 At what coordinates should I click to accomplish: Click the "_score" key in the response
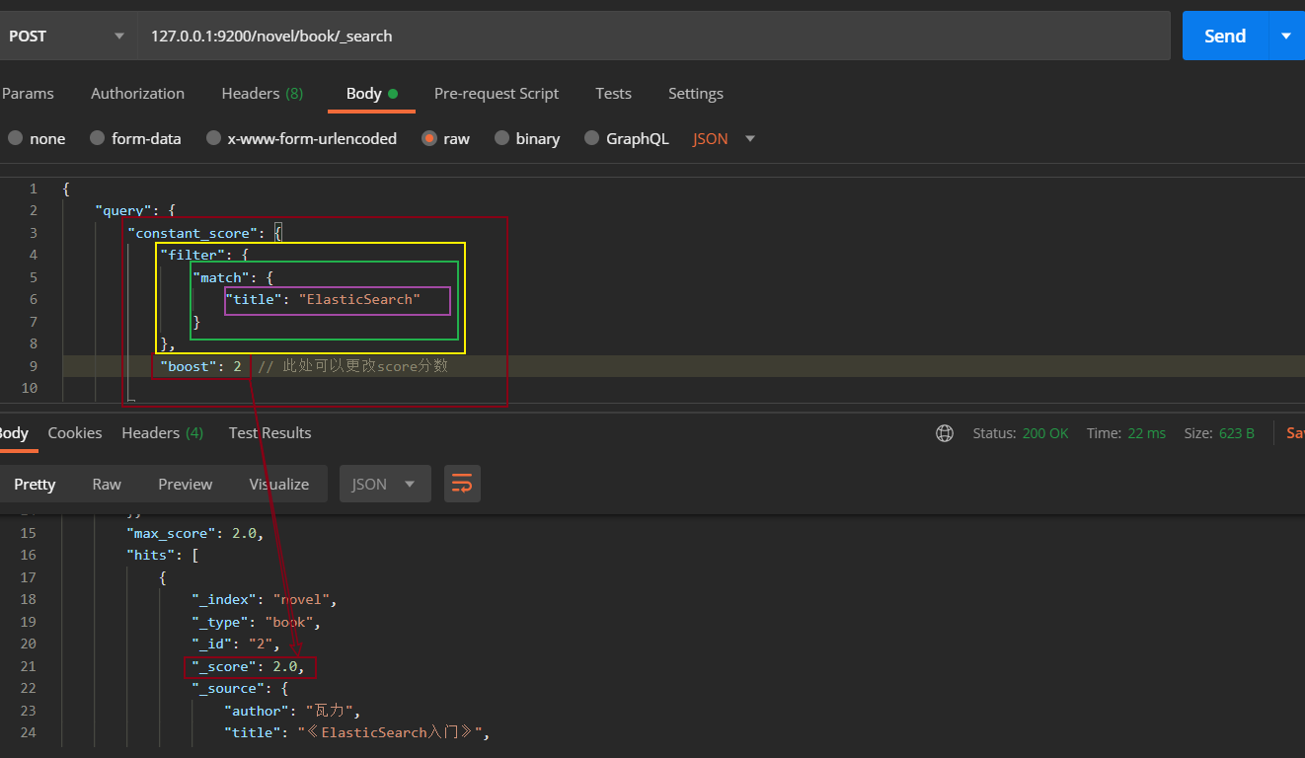(226, 666)
